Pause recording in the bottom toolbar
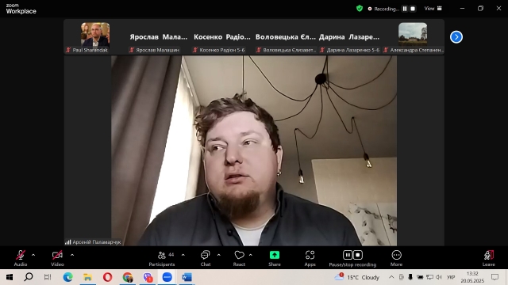The height and width of the screenshot is (285, 508). (x=348, y=255)
